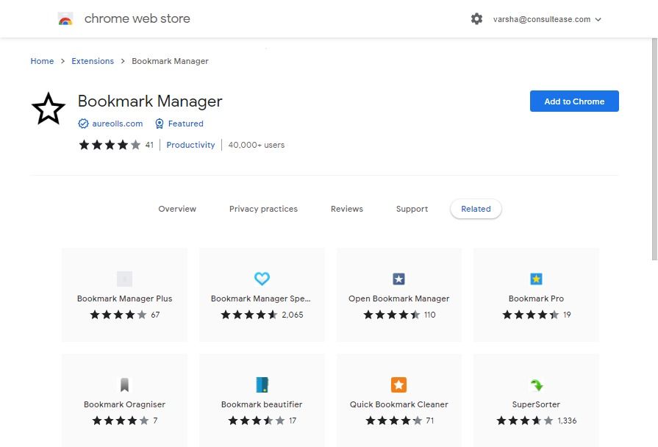This screenshot has height=447, width=658.
Task: Click the Bookmark beautifier book icon
Action: coord(262,385)
